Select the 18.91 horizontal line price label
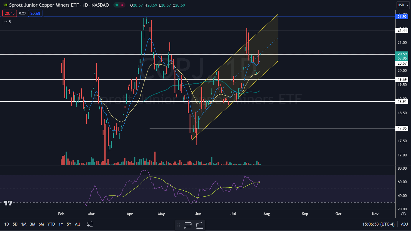Image resolution: width=411 pixels, height=231 pixels. click(402, 102)
